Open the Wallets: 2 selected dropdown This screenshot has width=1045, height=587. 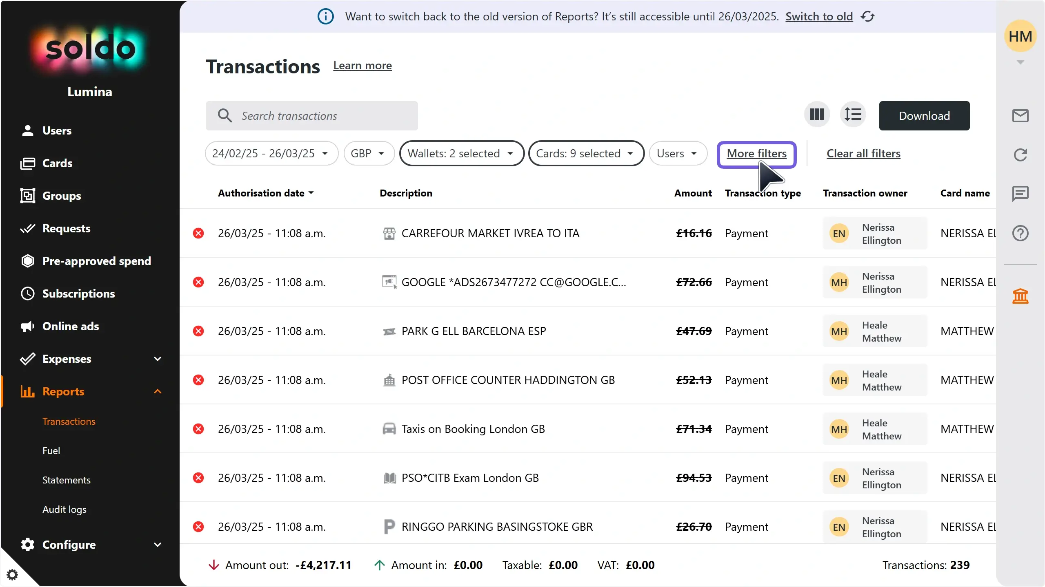click(x=461, y=153)
